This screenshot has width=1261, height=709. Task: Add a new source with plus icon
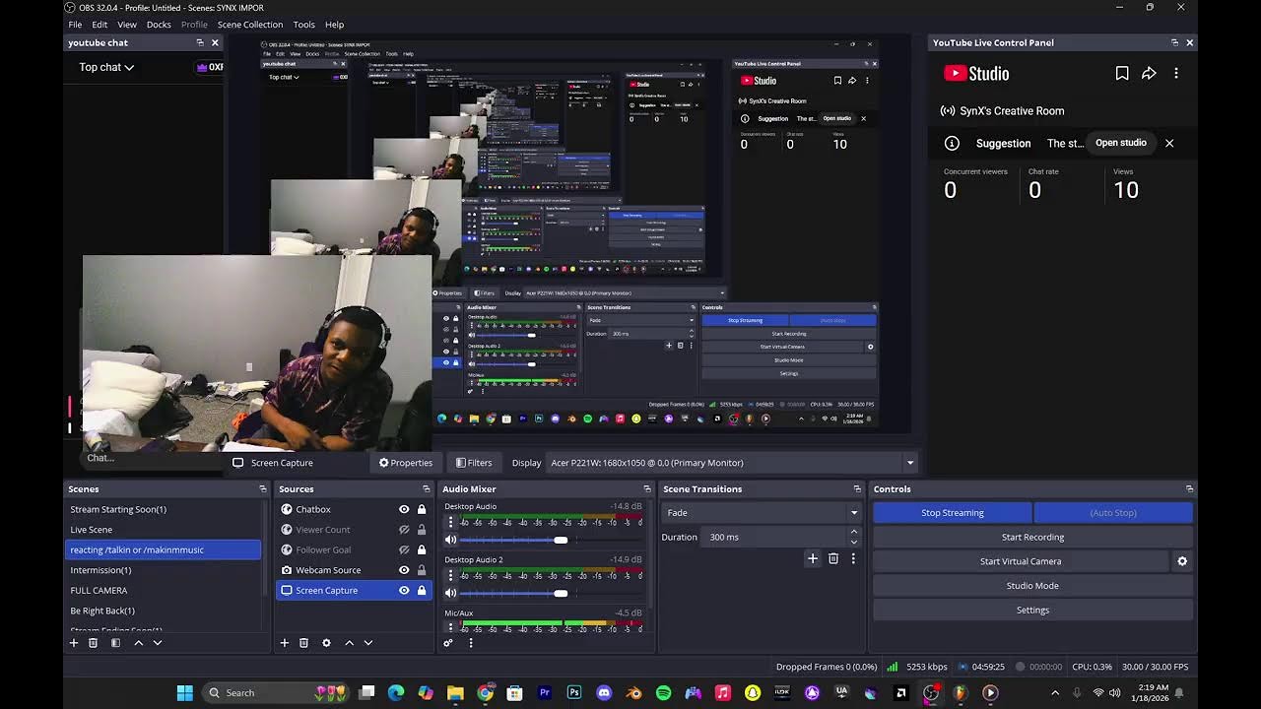click(284, 643)
